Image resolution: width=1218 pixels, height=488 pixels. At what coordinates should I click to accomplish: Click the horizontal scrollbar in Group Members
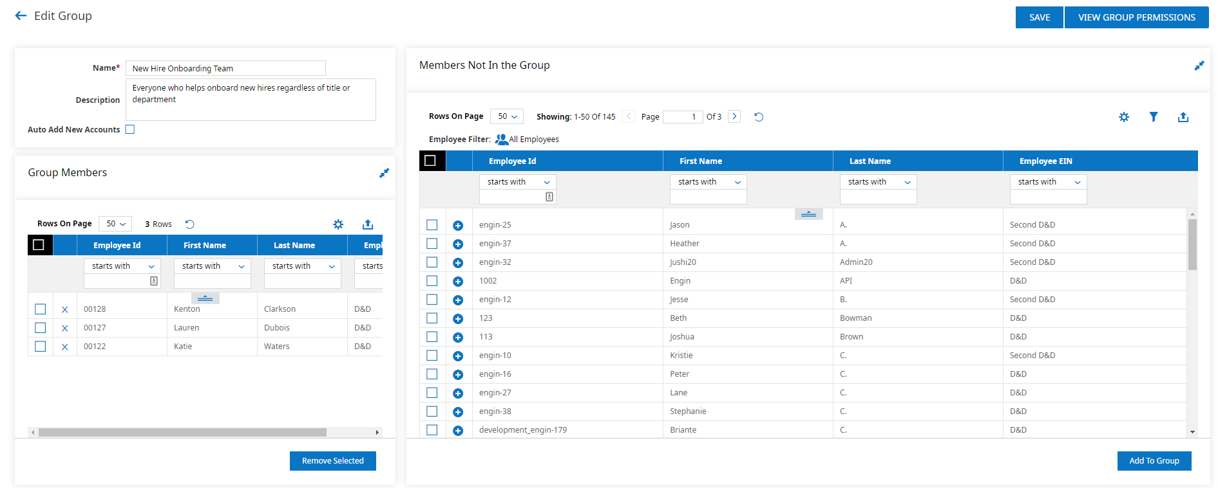tap(182, 432)
